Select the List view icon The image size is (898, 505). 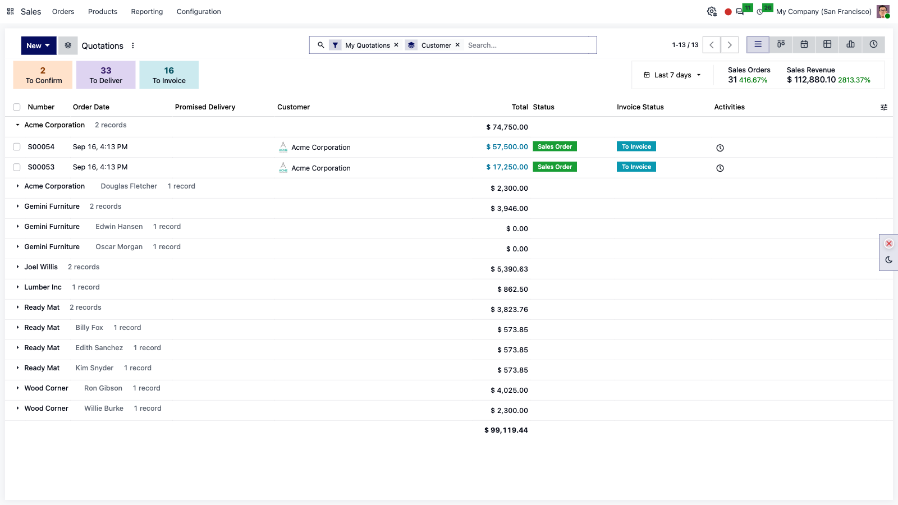coord(758,44)
